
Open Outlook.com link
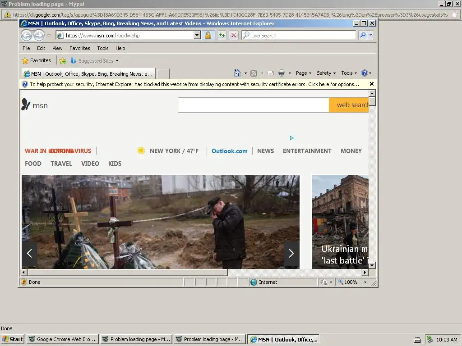(x=230, y=151)
